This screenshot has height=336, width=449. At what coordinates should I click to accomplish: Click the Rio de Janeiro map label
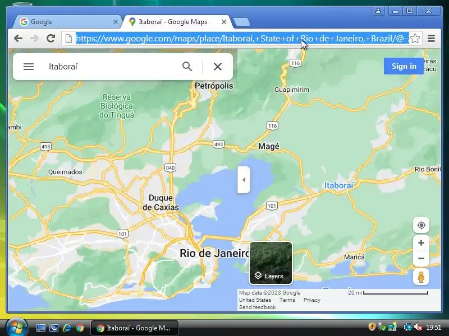pyautogui.click(x=214, y=253)
